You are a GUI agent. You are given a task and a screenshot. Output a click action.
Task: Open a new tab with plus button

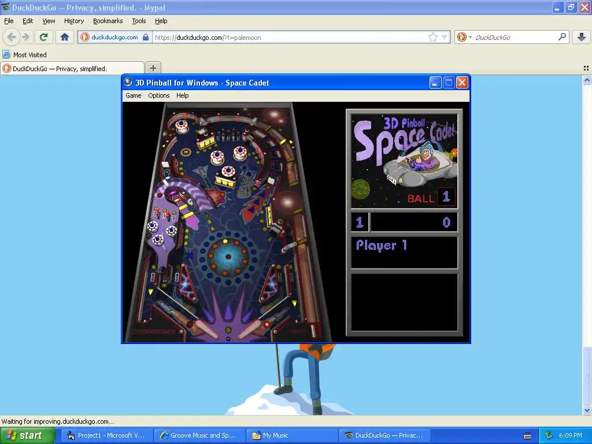153,68
